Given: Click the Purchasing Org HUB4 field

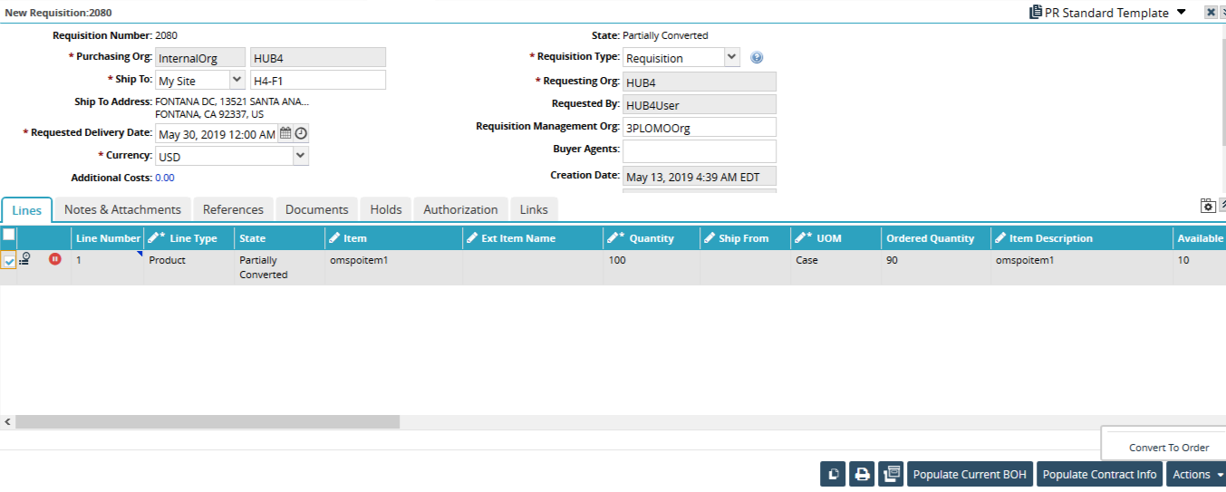Looking at the screenshot, I should point(318,57).
